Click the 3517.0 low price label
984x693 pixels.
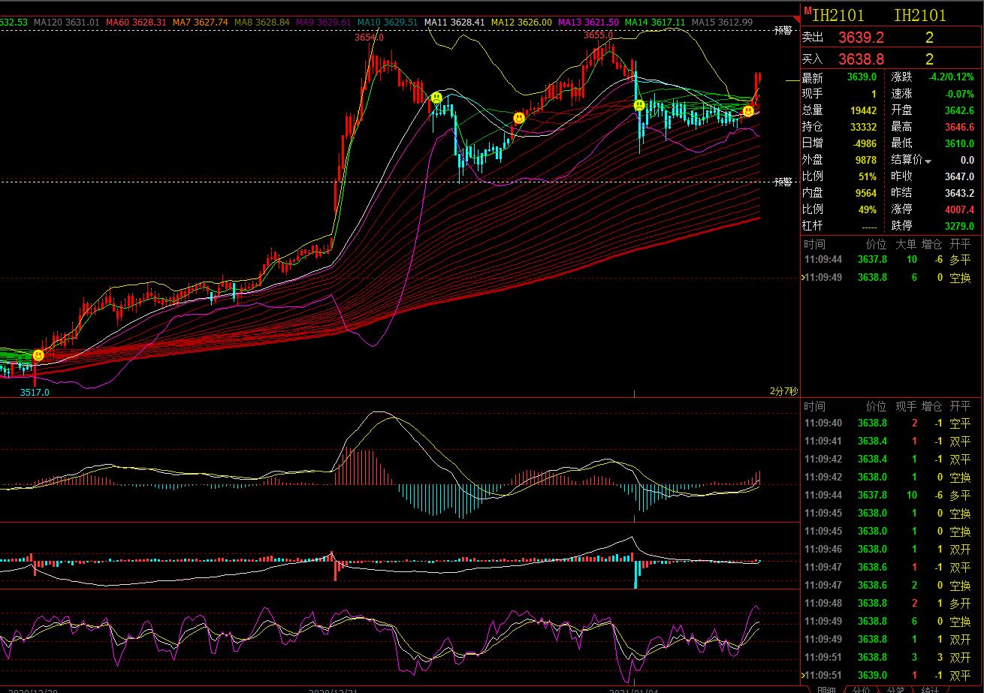pyautogui.click(x=35, y=392)
